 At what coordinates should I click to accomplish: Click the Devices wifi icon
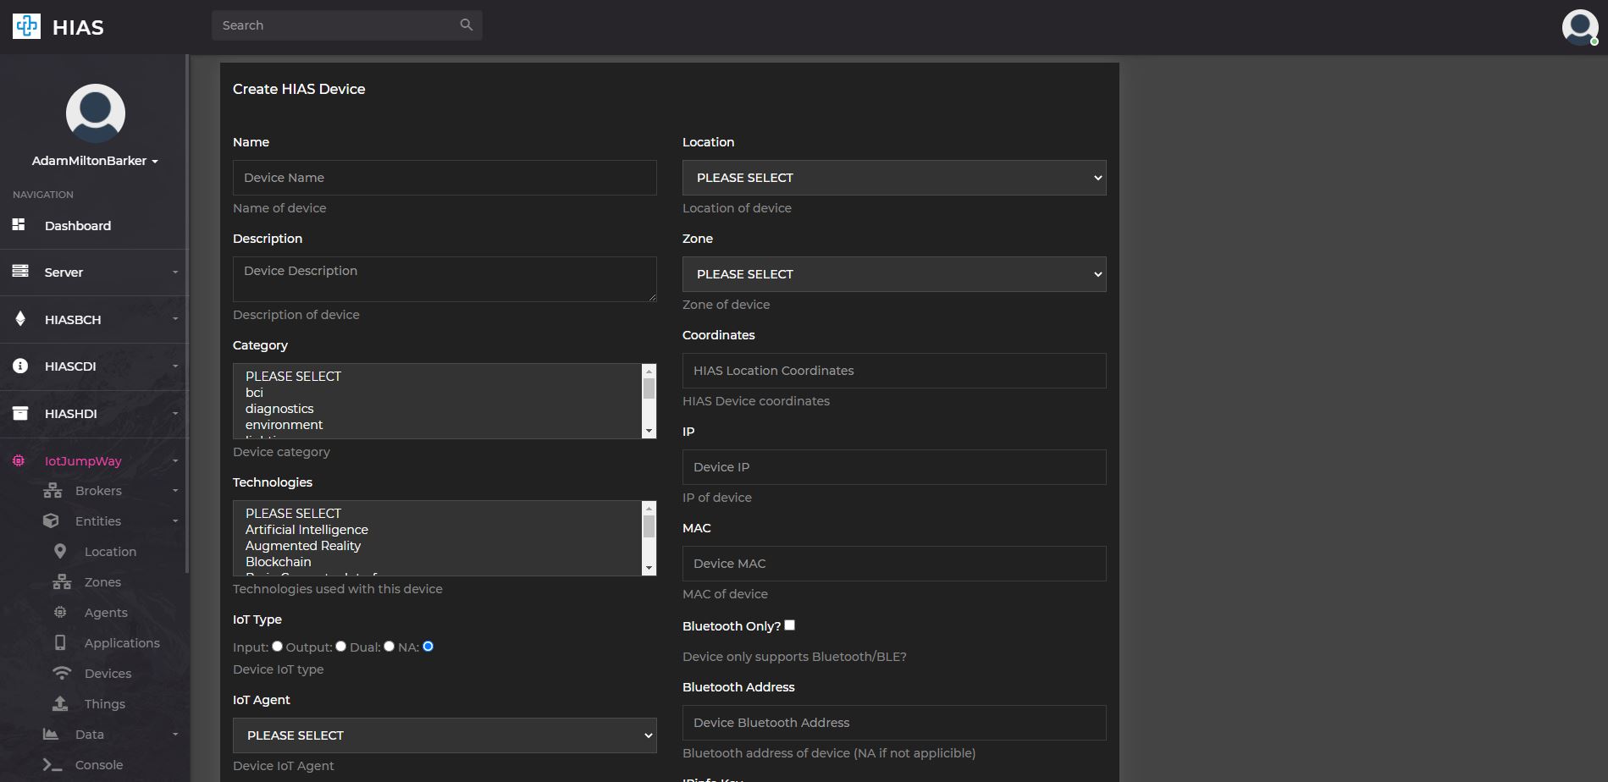click(x=62, y=674)
